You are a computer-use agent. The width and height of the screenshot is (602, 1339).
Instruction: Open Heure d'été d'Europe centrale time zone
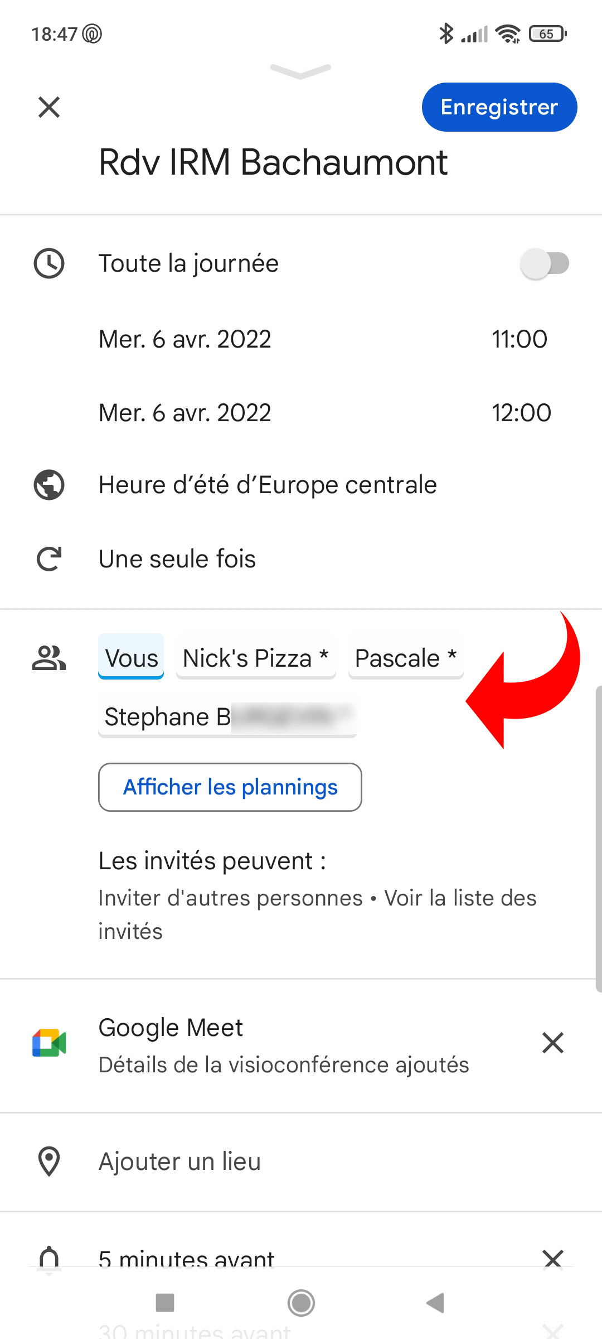tap(268, 485)
